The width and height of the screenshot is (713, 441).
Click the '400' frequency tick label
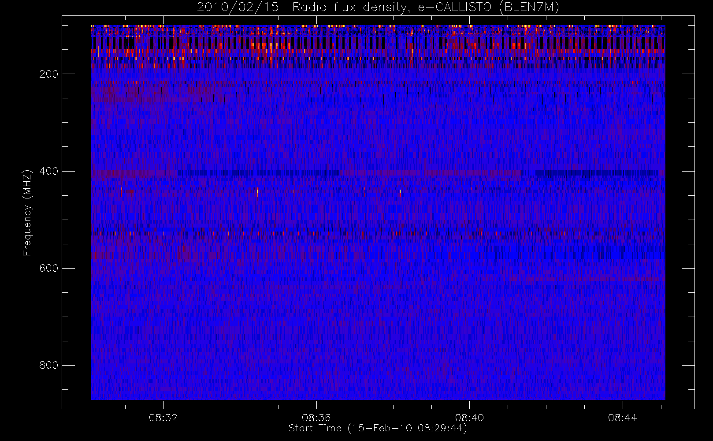coord(48,171)
